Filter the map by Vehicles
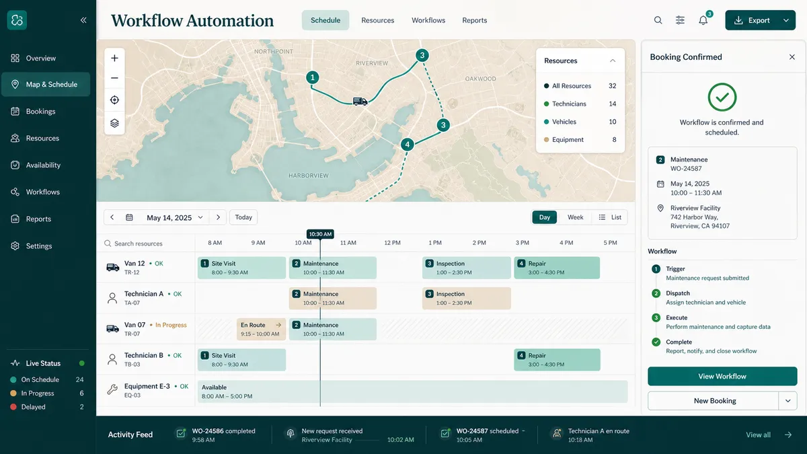Screen dimensions: 807x454 click(580, 122)
